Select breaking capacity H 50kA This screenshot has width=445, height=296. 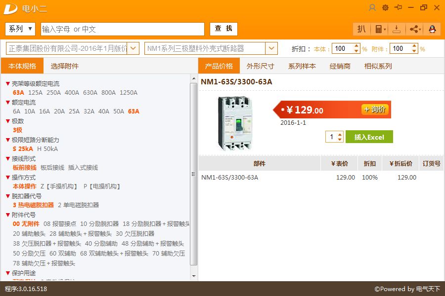47,148
